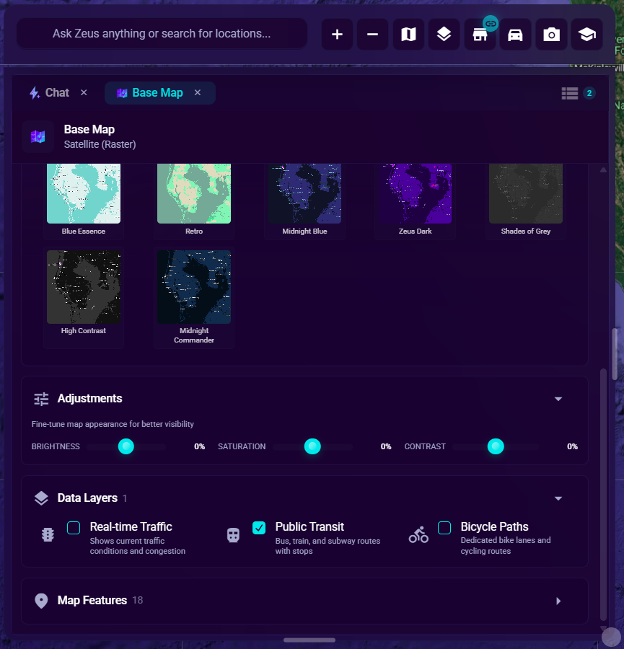624x649 pixels.
Task: Close the Chat tab
Action: coord(84,92)
